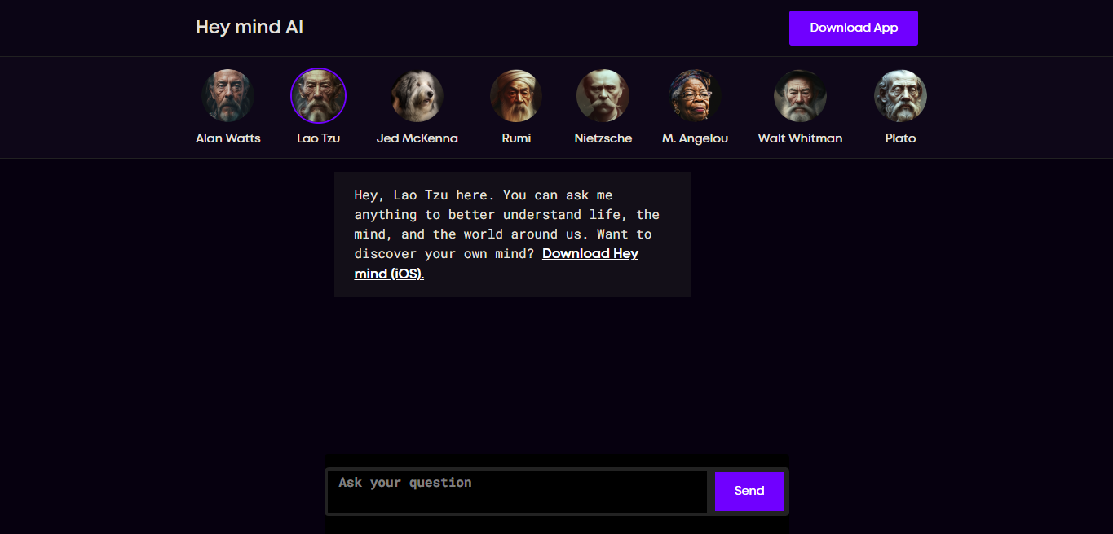
Task: Click the M. Angelou name label
Action: click(696, 138)
